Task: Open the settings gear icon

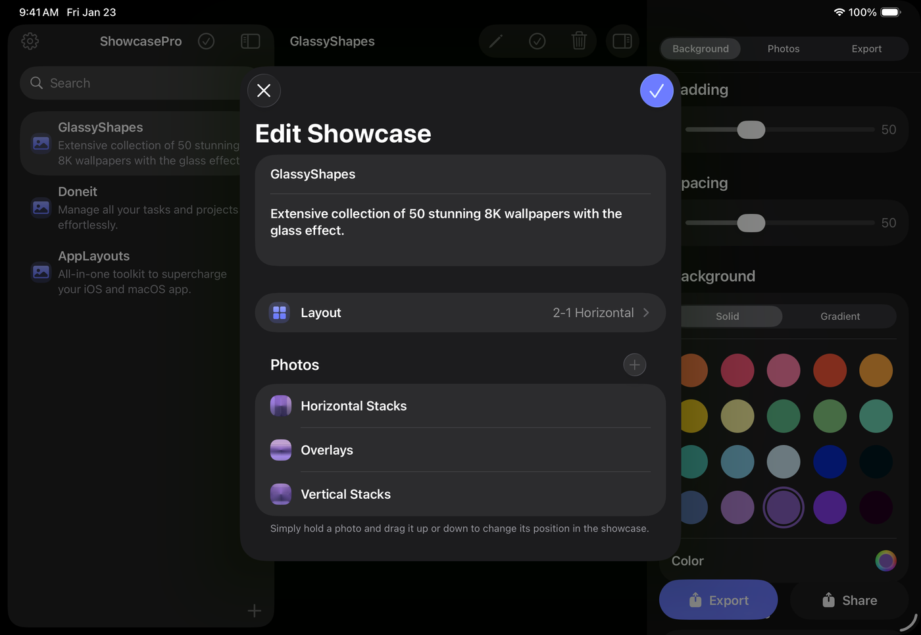Action: [30, 41]
